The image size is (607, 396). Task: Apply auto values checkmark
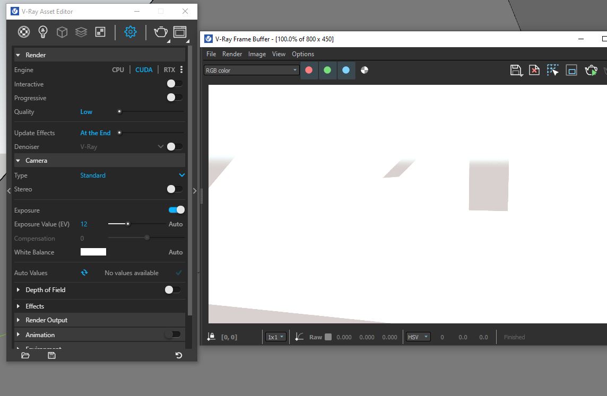pyautogui.click(x=179, y=272)
